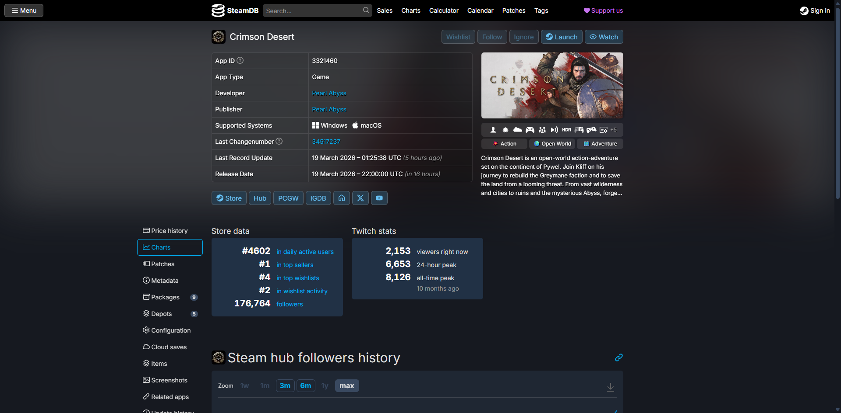Open the Depots sidebar tab
Viewport: 841px width, 413px height.
[170, 314]
